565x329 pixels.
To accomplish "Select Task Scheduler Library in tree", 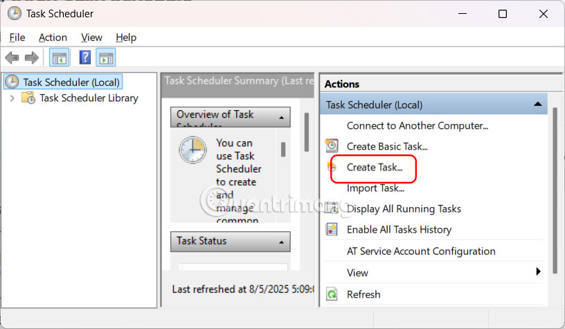I will [89, 98].
